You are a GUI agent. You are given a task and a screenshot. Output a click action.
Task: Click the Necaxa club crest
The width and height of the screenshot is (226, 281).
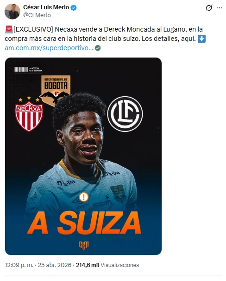(29, 114)
